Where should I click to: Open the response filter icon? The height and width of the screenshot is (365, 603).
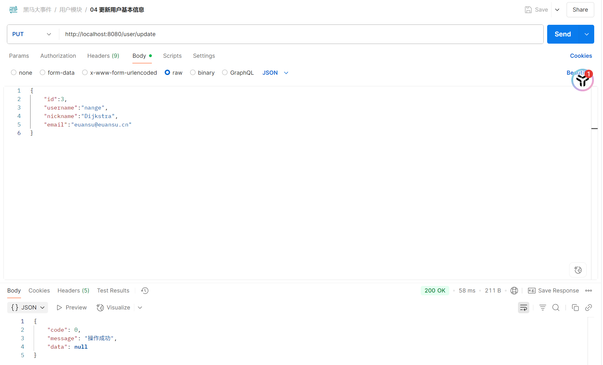coord(542,308)
